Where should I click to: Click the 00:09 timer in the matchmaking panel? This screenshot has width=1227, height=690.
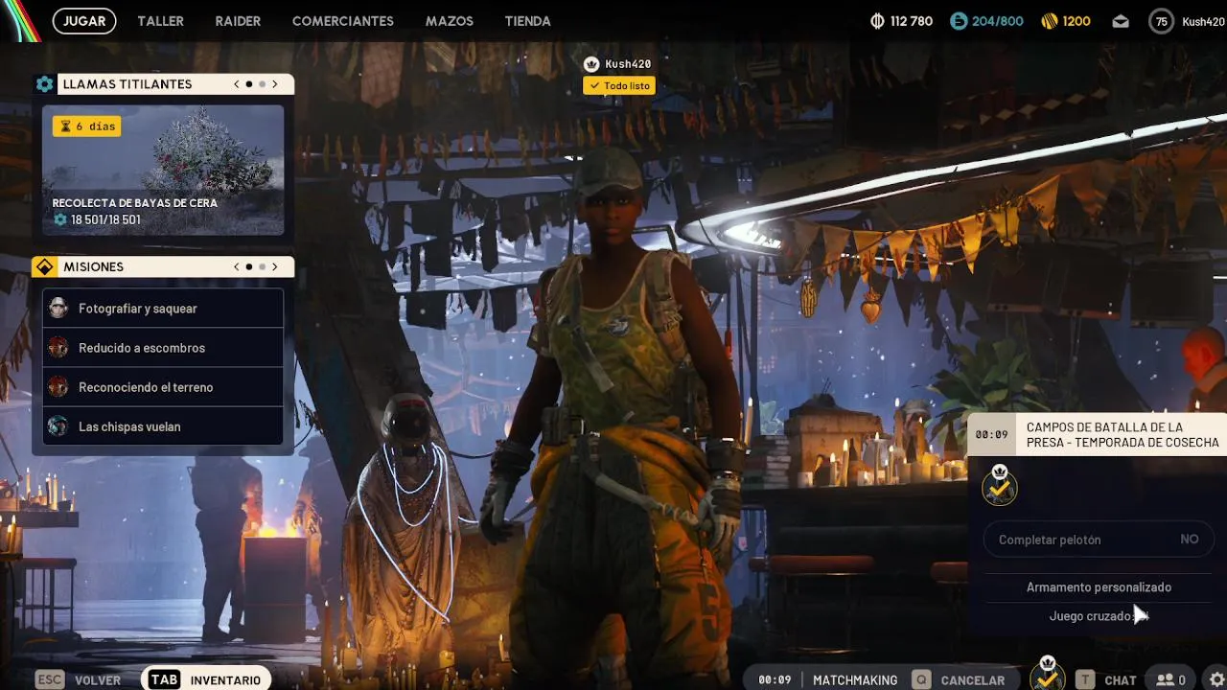pyautogui.click(x=991, y=435)
